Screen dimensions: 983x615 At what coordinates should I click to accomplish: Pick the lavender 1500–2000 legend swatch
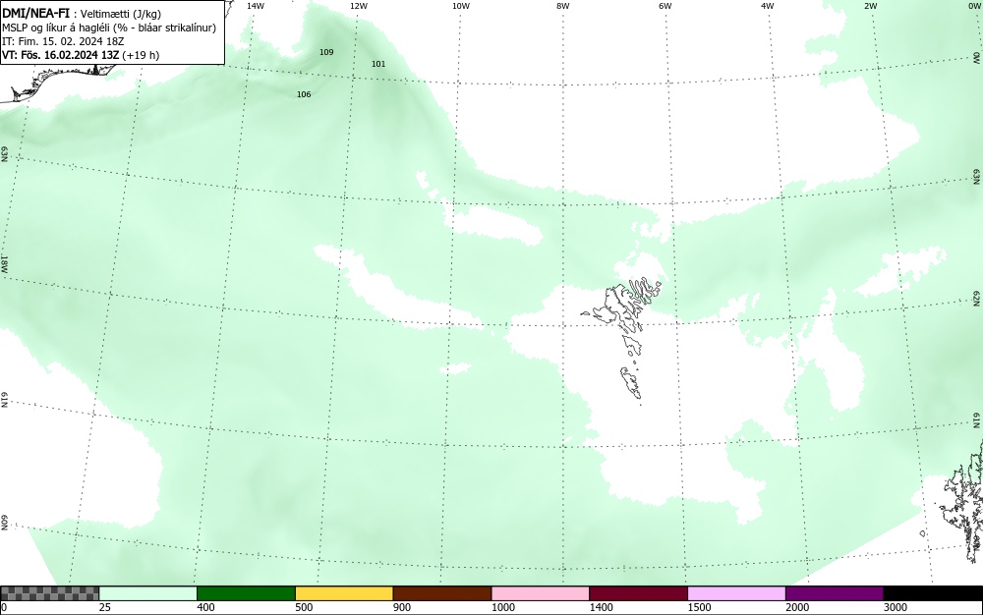tap(736, 593)
